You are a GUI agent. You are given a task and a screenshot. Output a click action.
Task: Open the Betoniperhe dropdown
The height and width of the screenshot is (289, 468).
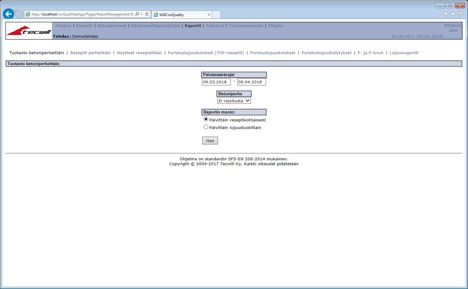234,101
